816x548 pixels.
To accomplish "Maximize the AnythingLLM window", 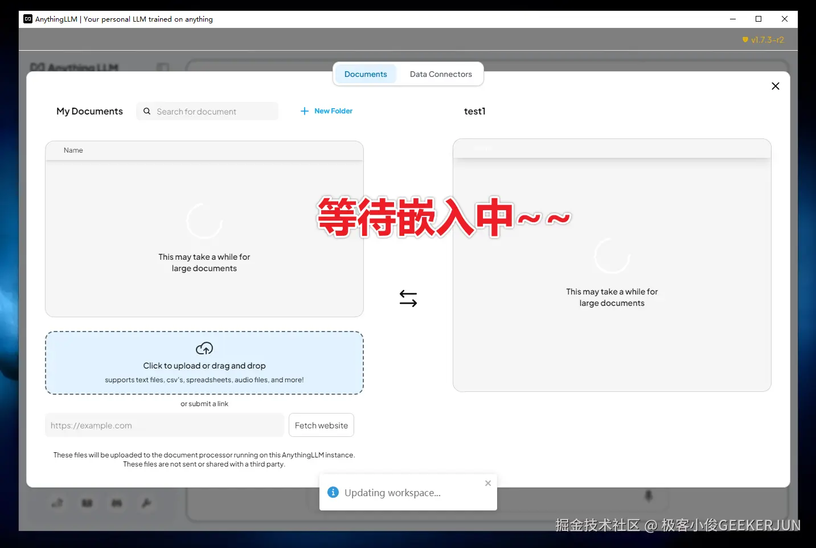I will [x=758, y=19].
